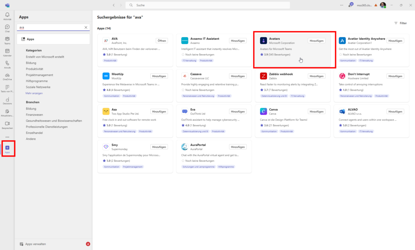Add Avaamo IT Assistant with Hinzufügen
Image resolution: width=415 pixels, height=250 pixels.
237,41
